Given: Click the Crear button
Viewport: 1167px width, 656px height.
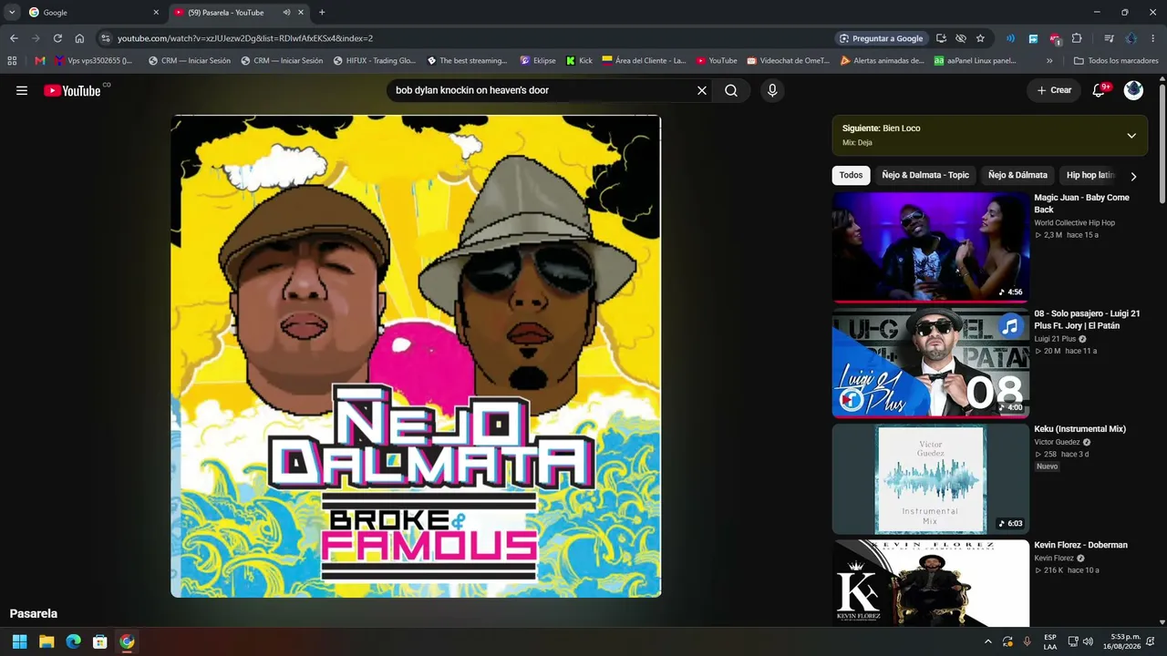Looking at the screenshot, I should click(x=1054, y=90).
